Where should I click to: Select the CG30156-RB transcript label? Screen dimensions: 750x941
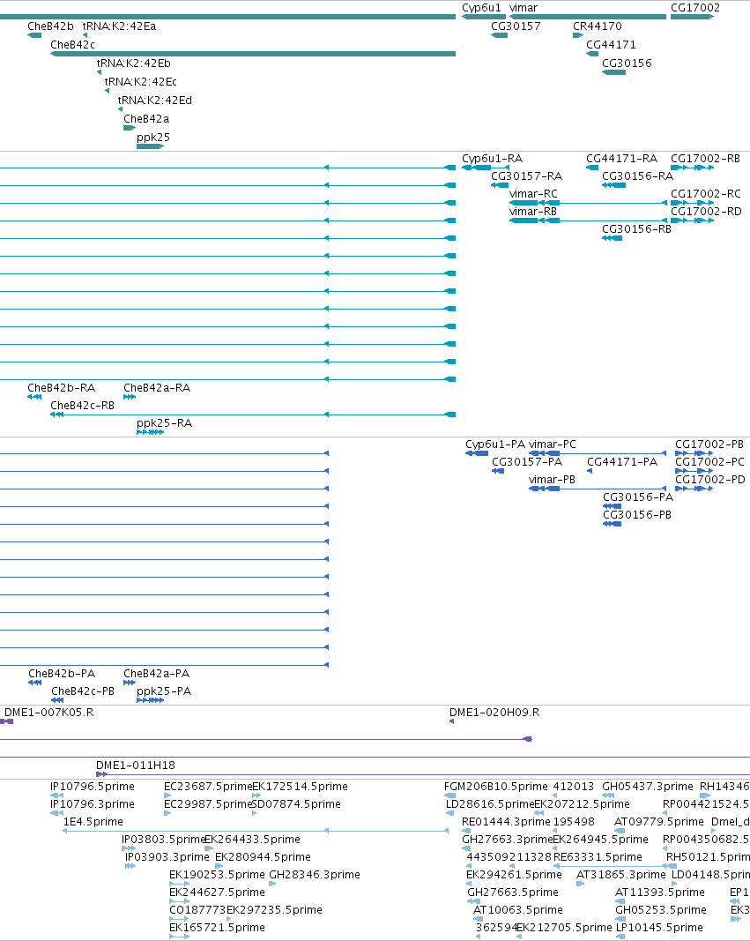pyautogui.click(x=636, y=229)
